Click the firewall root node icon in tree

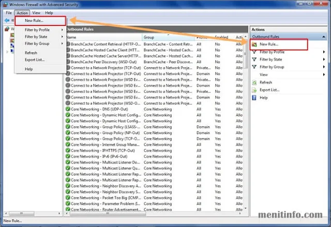point(7,28)
